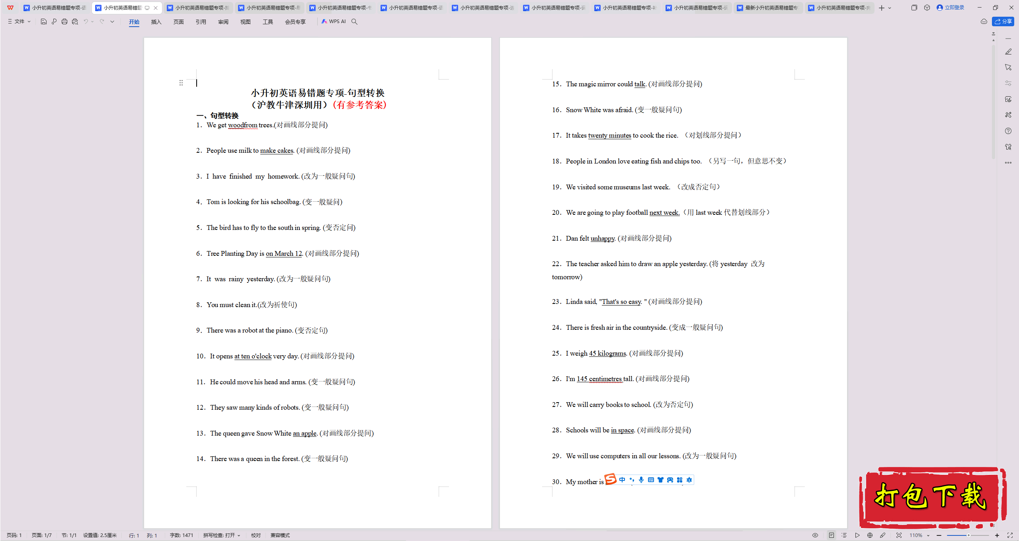Click 立即登录 login link
The height and width of the screenshot is (541, 1019).
pos(951,8)
